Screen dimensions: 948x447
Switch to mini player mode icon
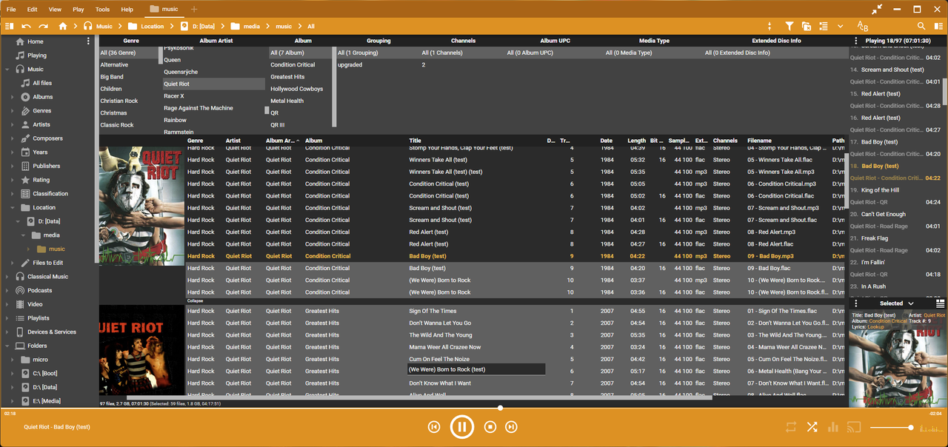878,9
